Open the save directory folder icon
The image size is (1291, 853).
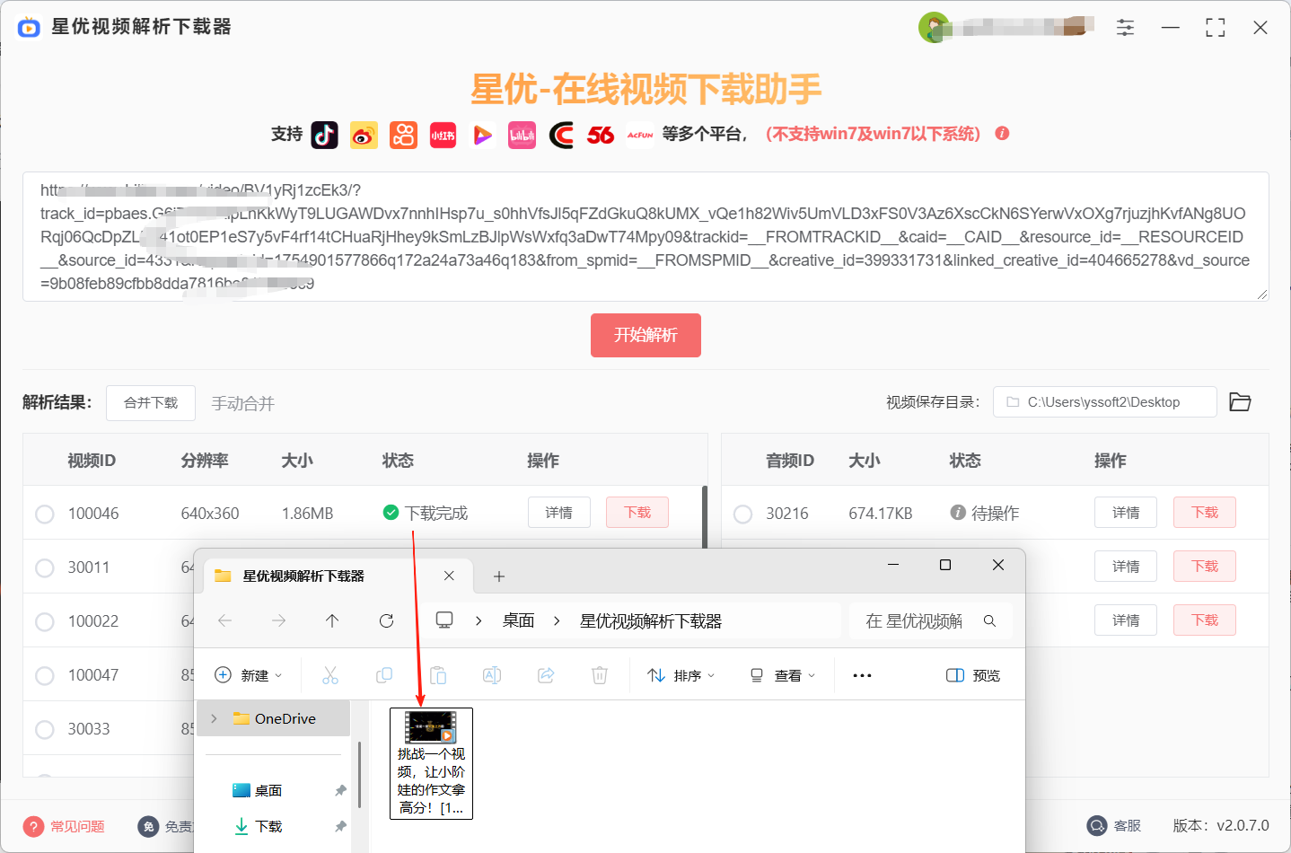tap(1240, 401)
